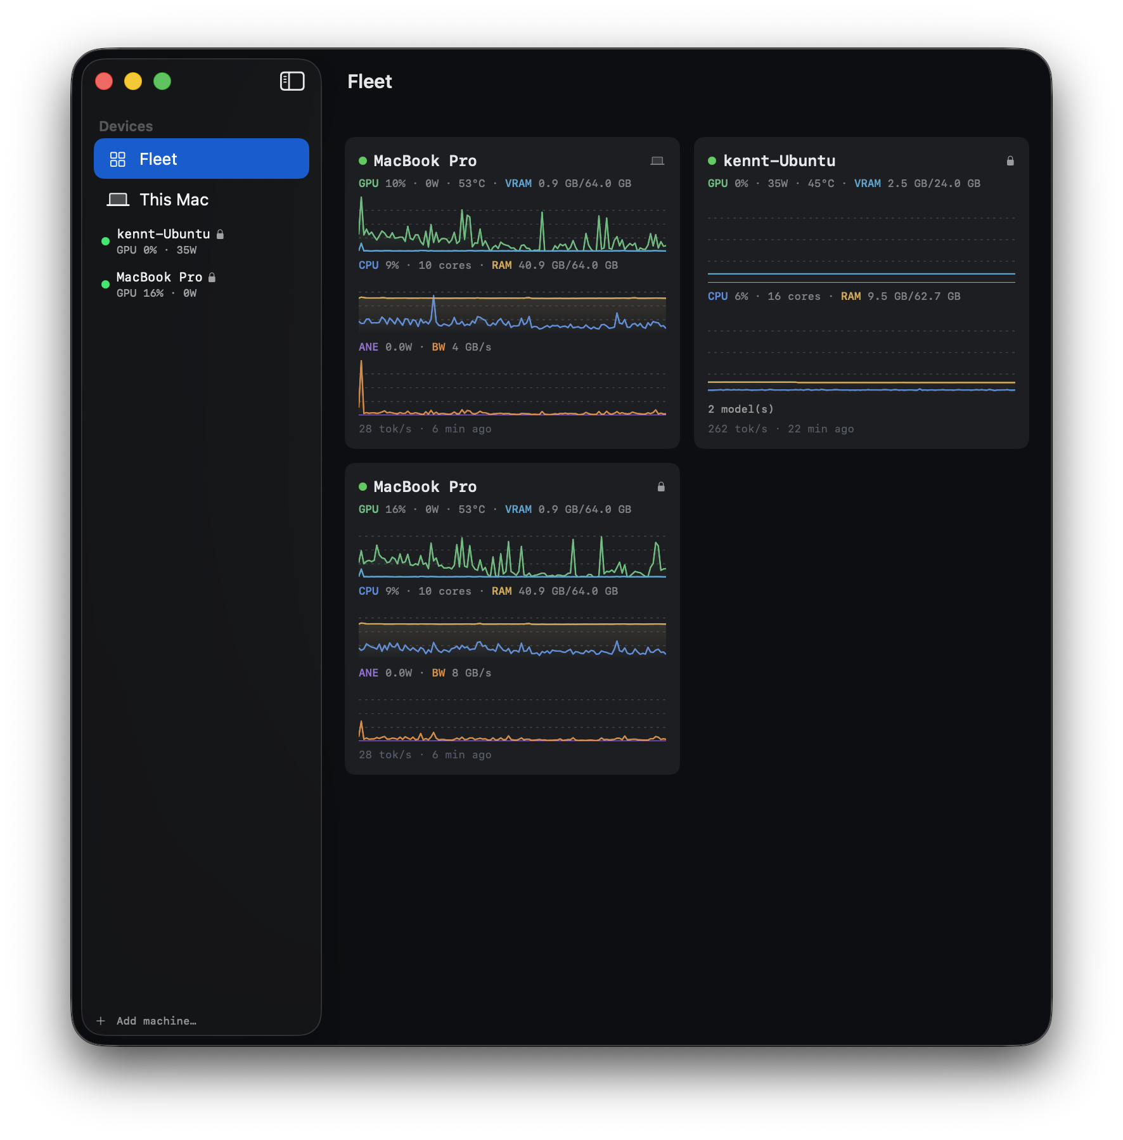This screenshot has height=1140, width=1123.
Task: Click 'ANE 0.0W' beside 'BW 4 GB/s'
Action: point(385,347)
